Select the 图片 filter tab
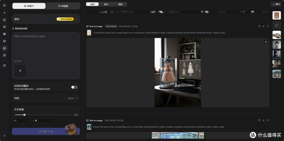The width and height of the screenshot is (284, 141). tap(106, 4)
